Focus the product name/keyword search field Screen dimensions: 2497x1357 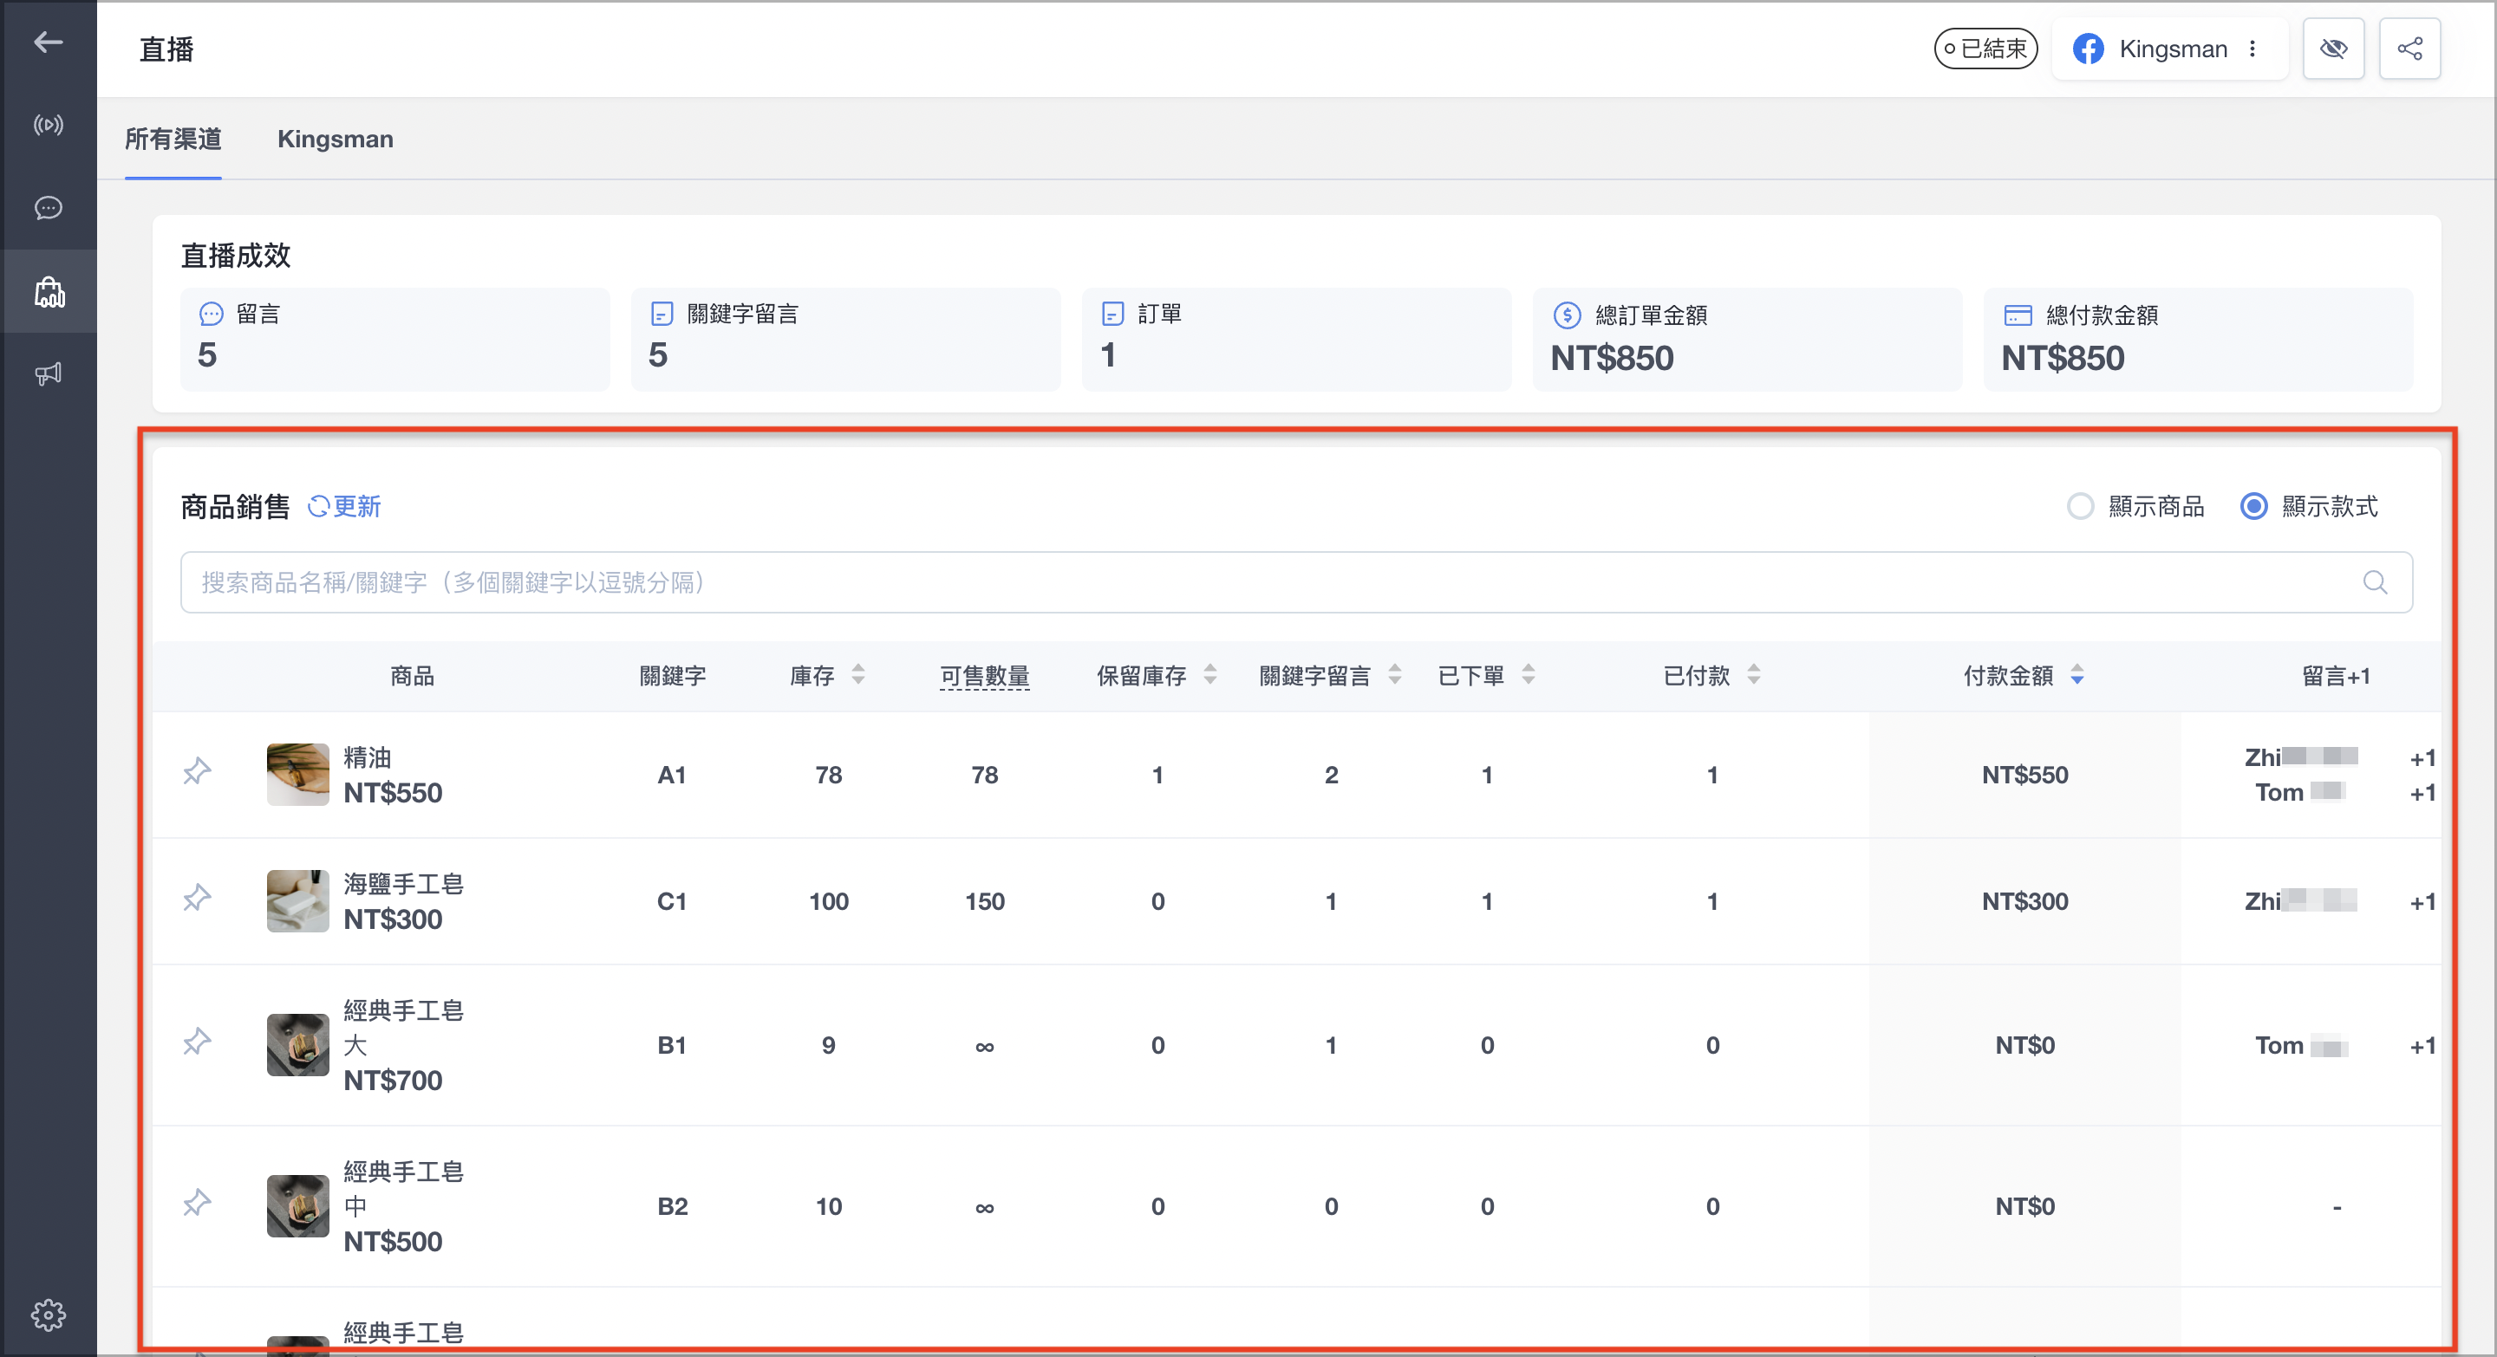click(x=1297, y=582)
